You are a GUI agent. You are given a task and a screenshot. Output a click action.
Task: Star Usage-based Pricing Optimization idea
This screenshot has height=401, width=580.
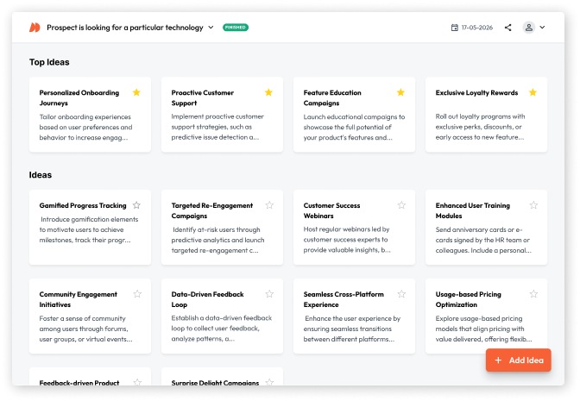click(x=533, y=294)
